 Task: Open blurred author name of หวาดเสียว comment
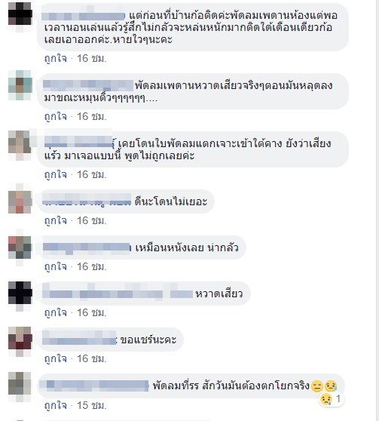coord(118,293)
